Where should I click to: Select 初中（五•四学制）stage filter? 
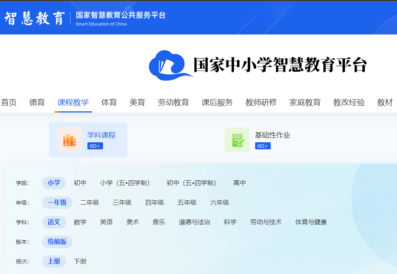191,183
